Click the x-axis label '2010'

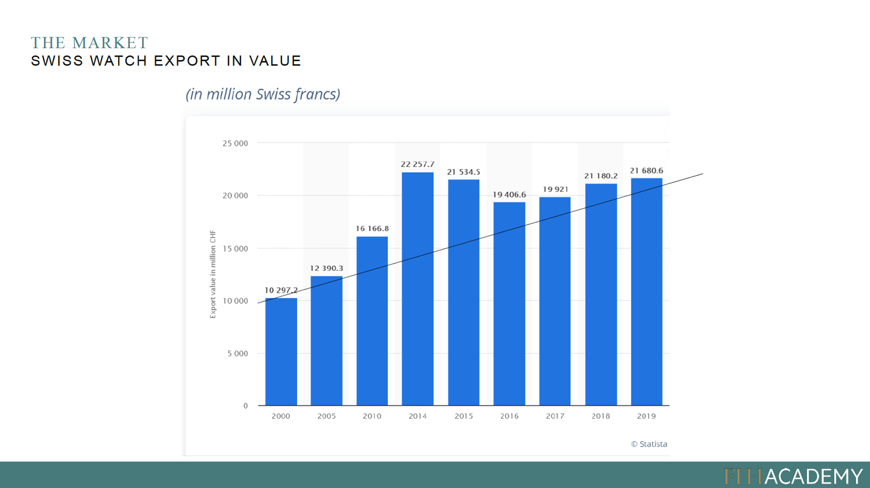372,416
